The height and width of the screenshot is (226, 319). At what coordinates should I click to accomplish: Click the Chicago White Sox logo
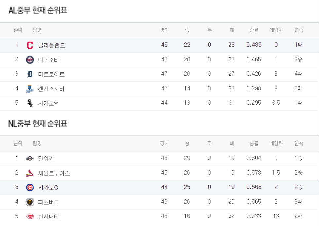click(x=30, y=103)
